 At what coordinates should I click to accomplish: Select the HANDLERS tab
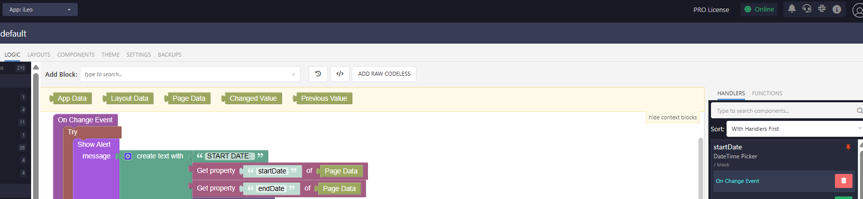[731, 93]
